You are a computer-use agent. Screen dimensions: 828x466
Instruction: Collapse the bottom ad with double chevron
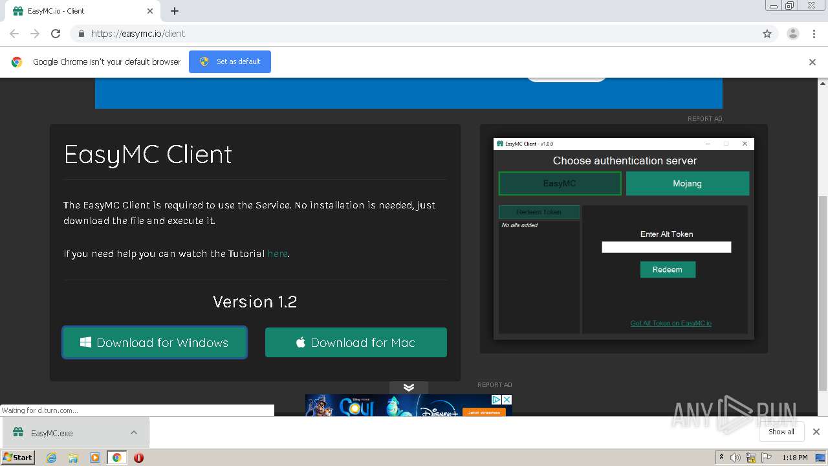click(409, 388)
